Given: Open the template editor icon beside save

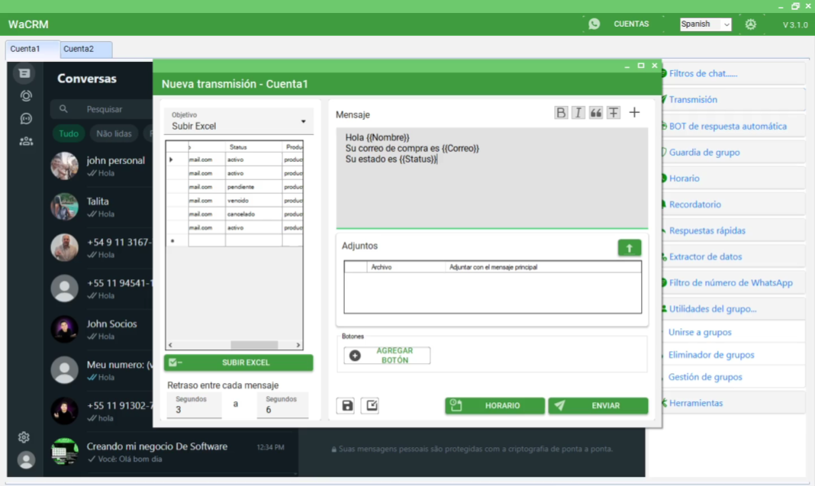Looking at the screenshot, I should coord(370,405).
